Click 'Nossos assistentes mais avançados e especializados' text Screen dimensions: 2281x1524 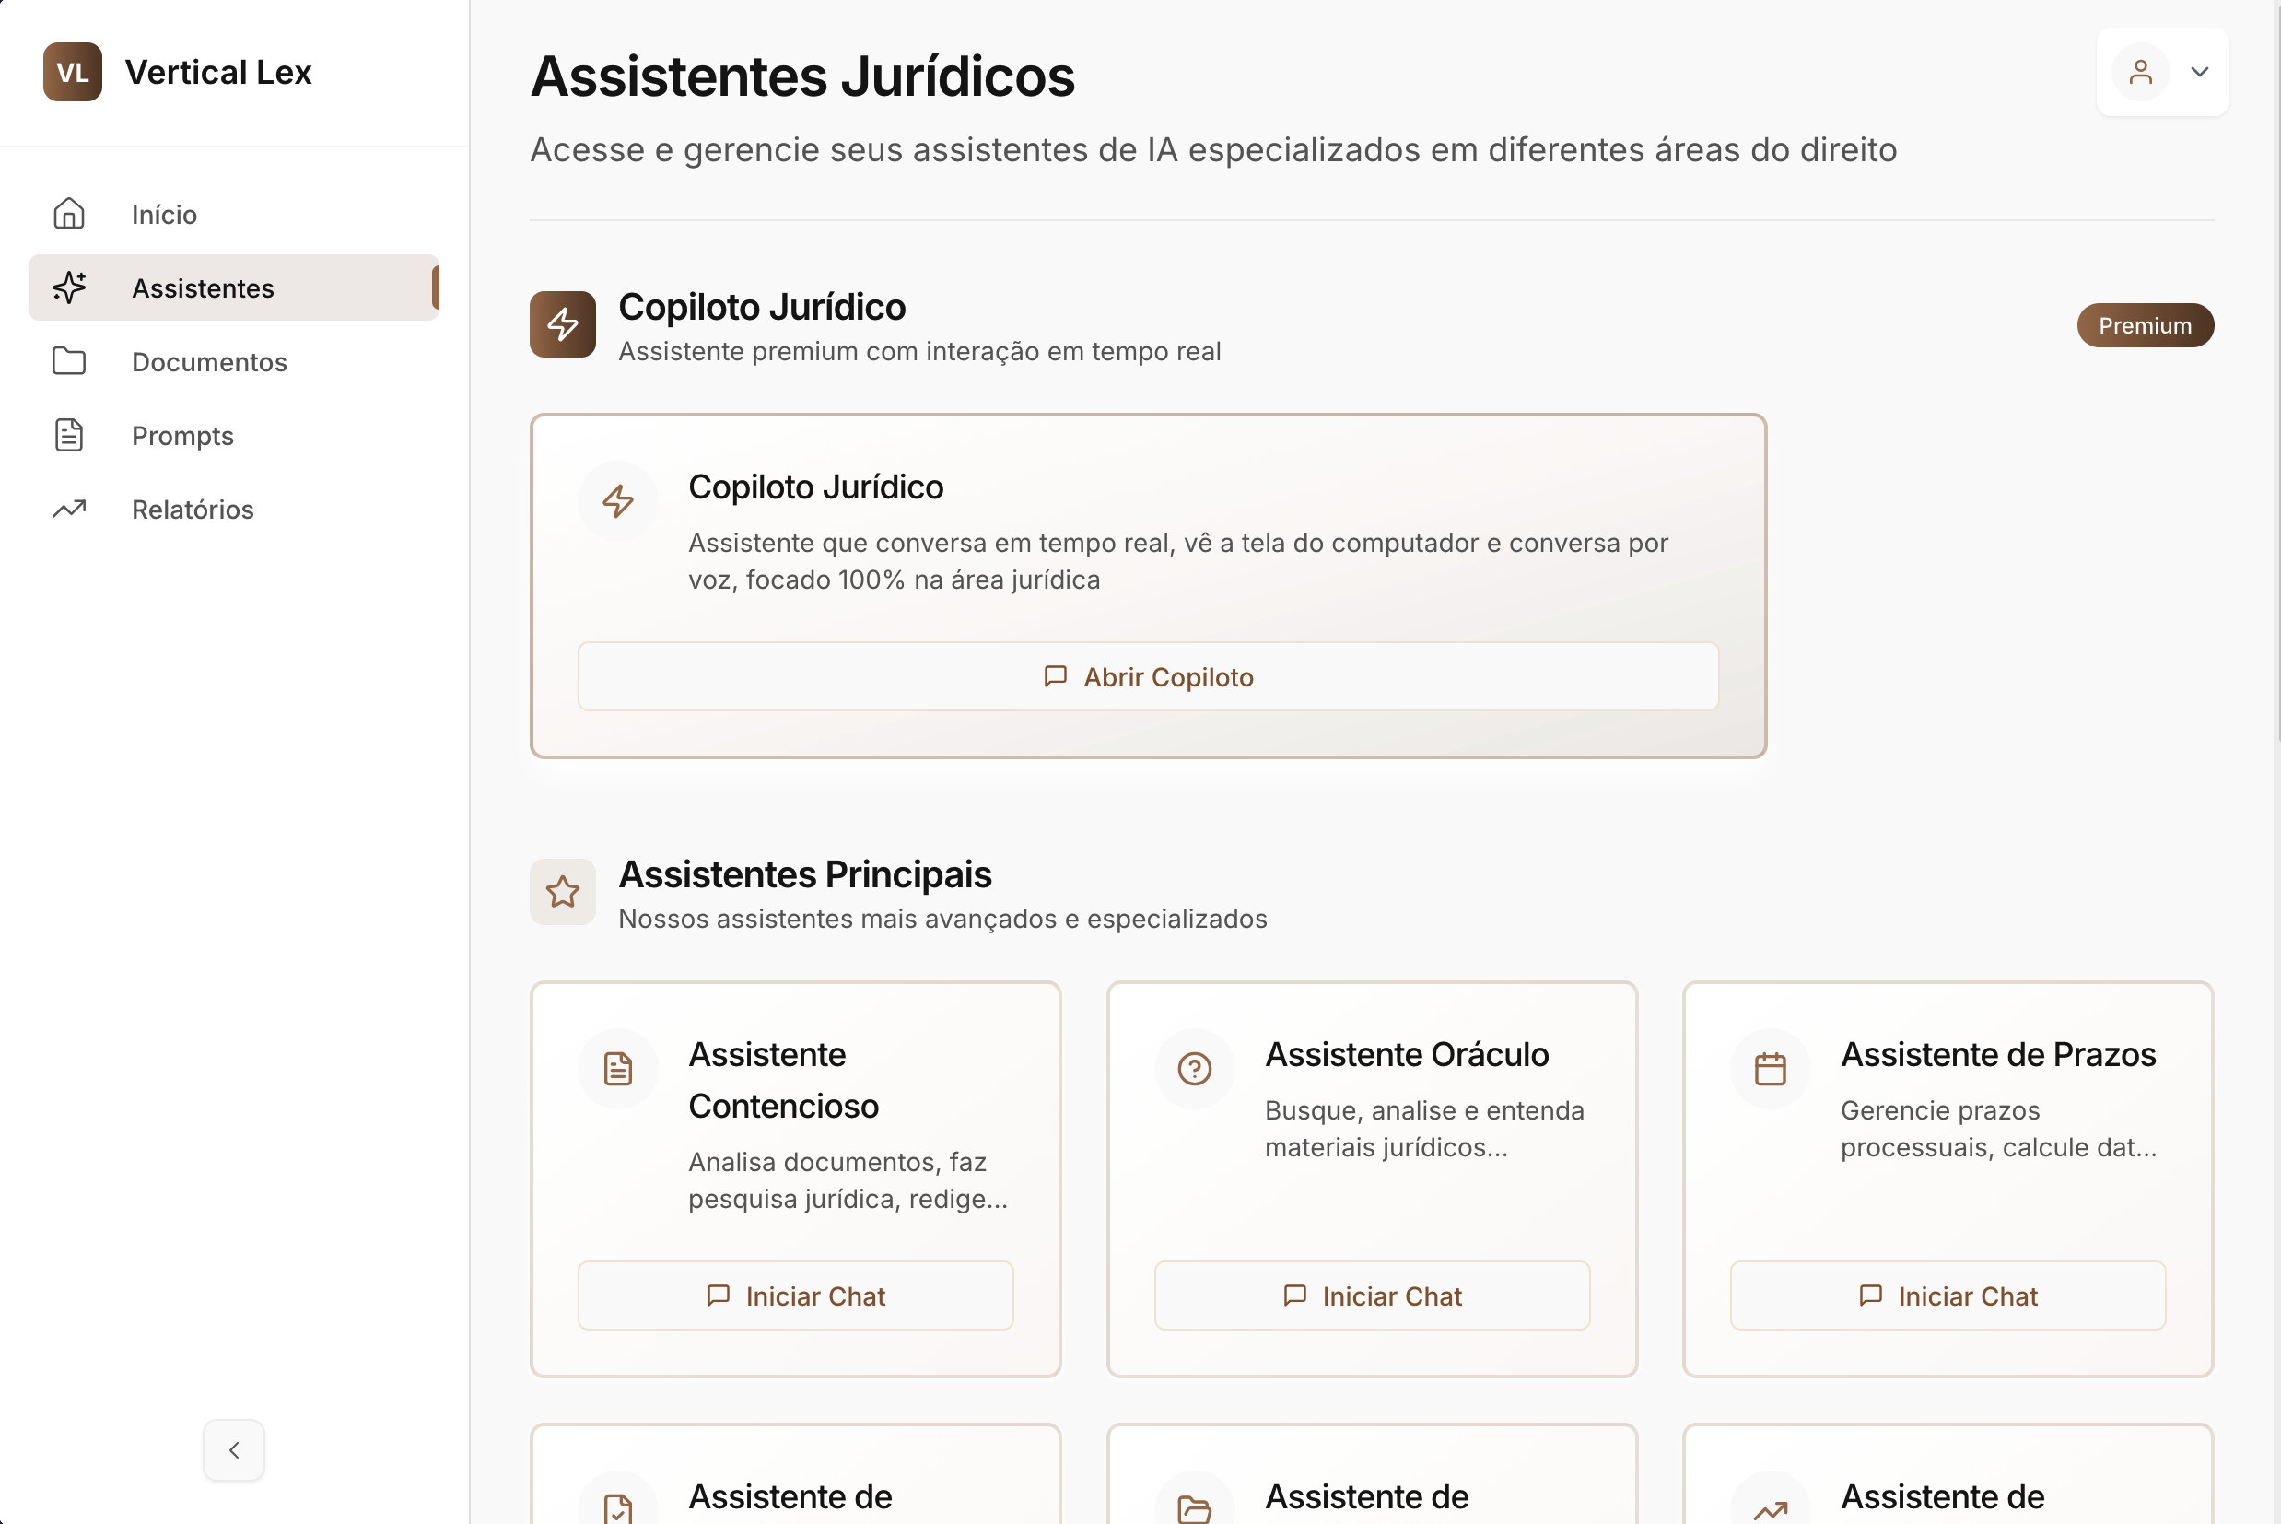tap(943, 920)
